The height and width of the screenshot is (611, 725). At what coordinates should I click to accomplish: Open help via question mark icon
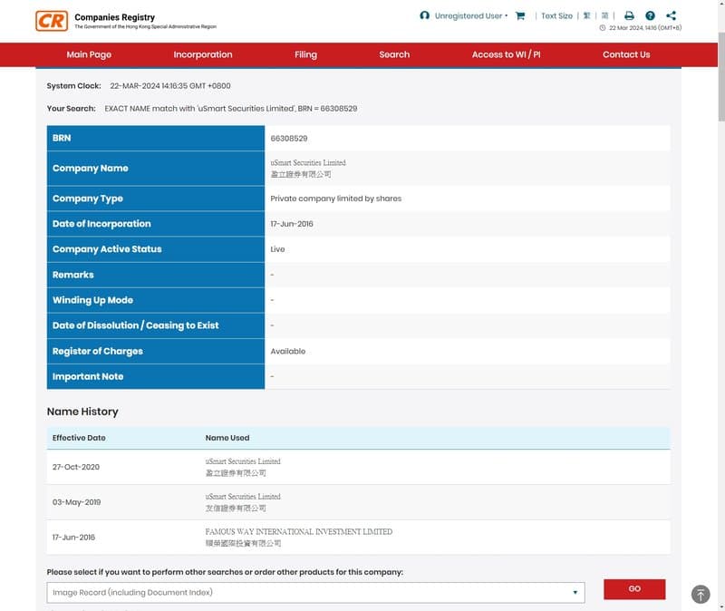[650, 16]
